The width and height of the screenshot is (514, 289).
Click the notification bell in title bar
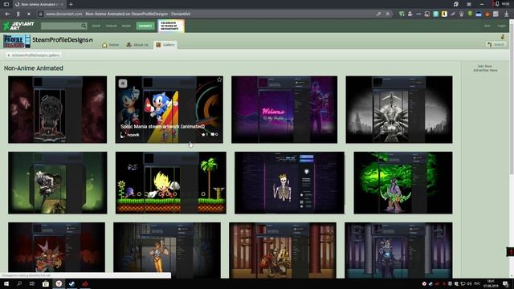coord(497,4)
